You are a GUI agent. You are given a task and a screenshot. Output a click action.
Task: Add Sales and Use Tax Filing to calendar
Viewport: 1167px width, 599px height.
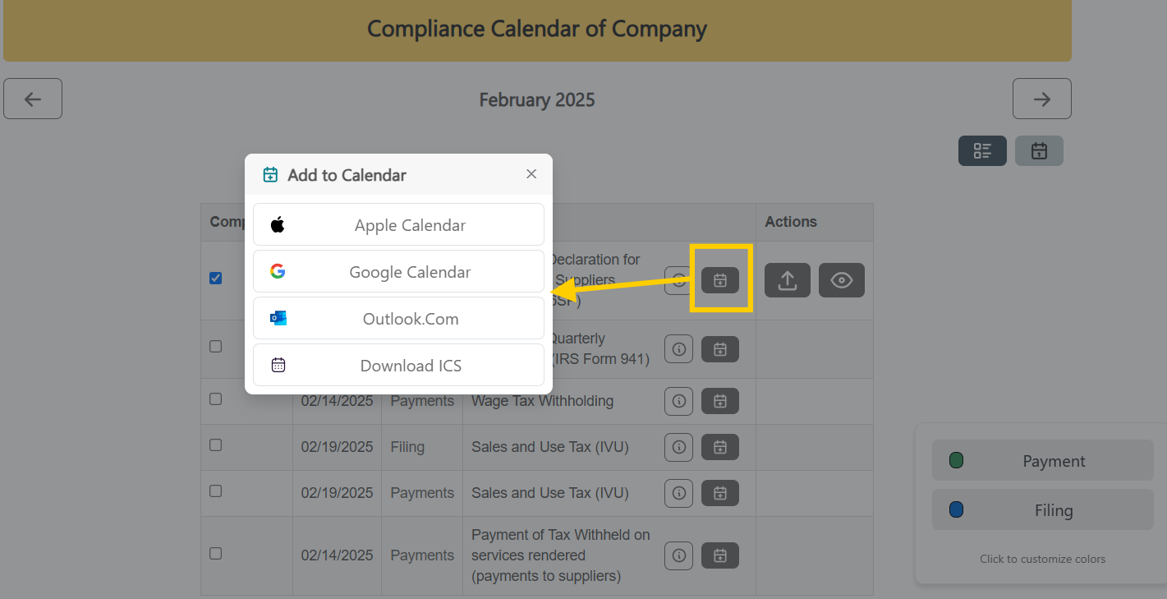pyautogui.click(x=720, y=447)
